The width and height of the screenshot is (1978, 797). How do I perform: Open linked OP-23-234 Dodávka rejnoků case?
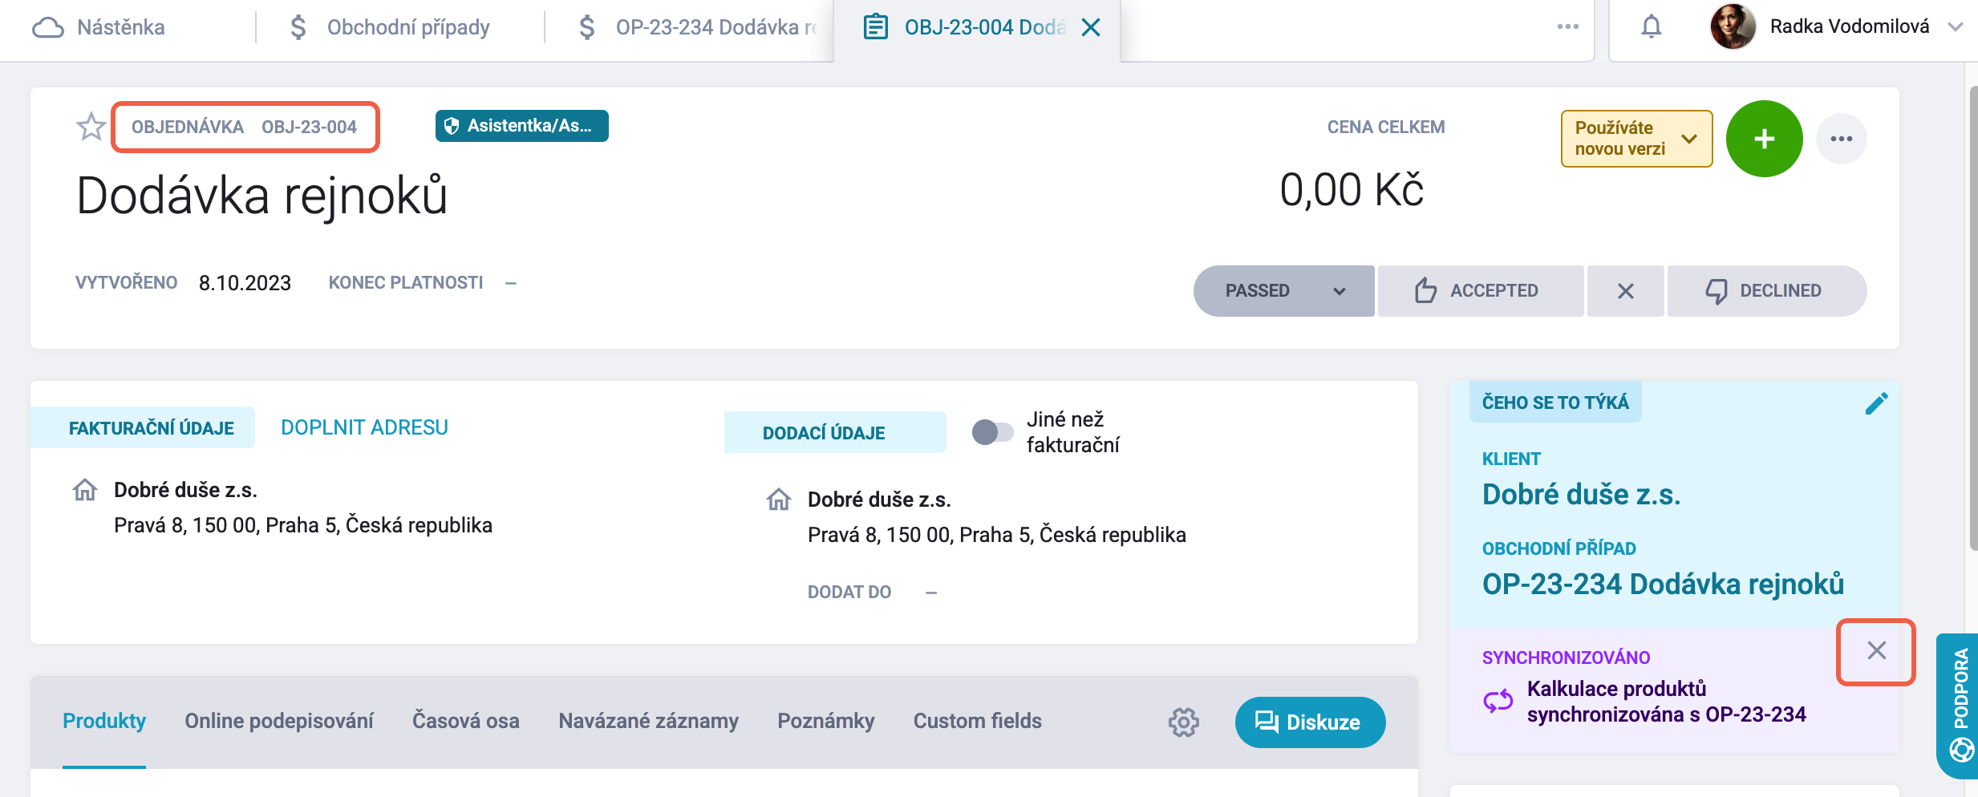coord(1663,585)
